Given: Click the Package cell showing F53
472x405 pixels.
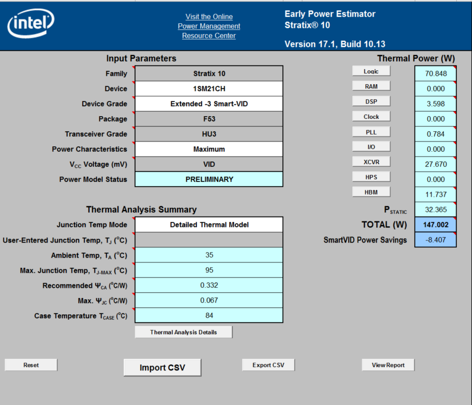Looking at the screenshot, I should [x=209, y=119].
